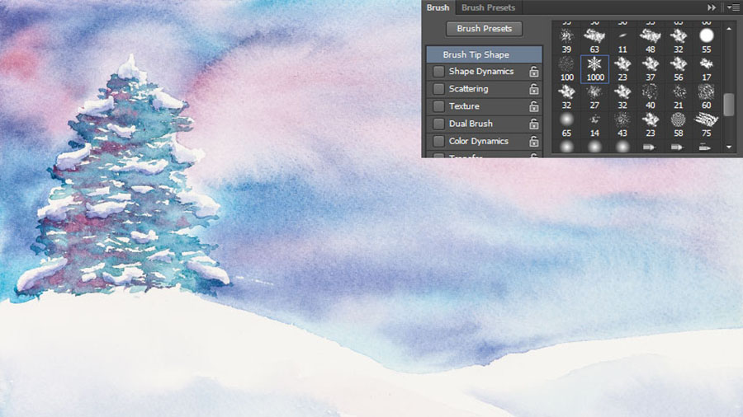
Task: Toggle the Scattering checkbox
Action: 438,89
